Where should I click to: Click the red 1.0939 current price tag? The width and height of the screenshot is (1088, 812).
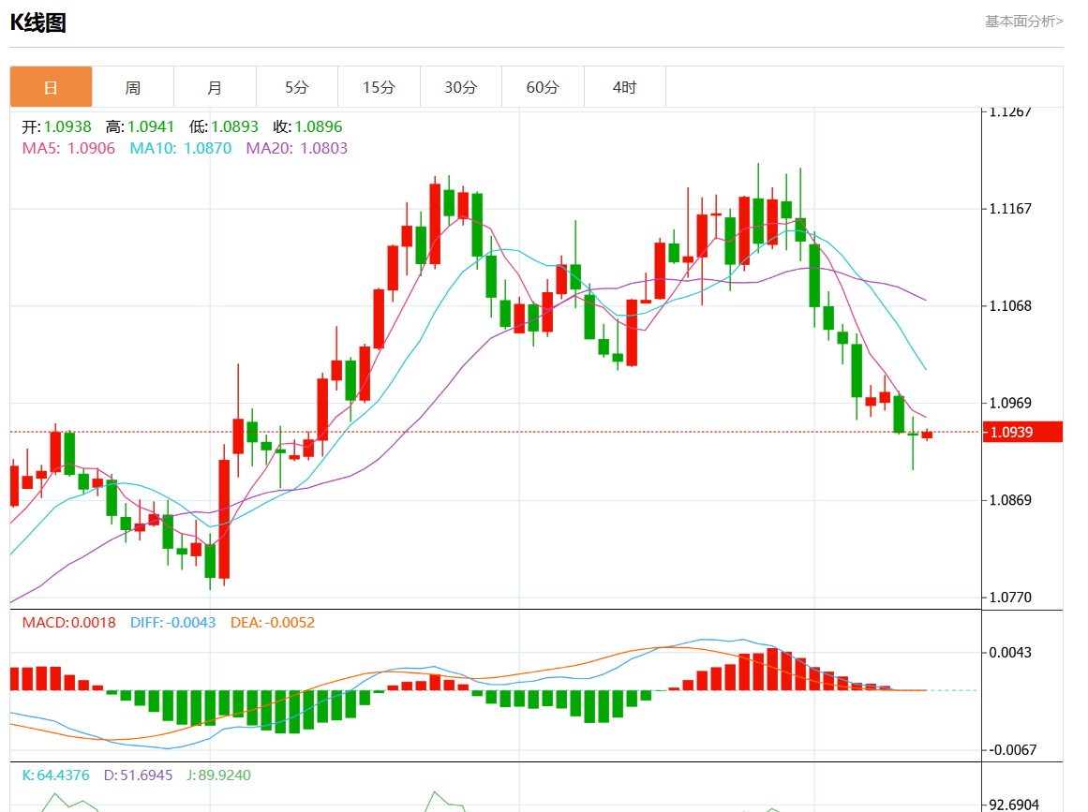1022,432
